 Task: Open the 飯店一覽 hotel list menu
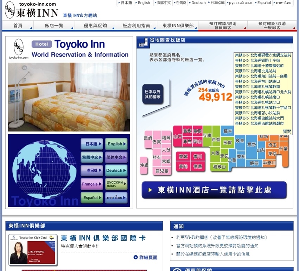click(54, 26)
